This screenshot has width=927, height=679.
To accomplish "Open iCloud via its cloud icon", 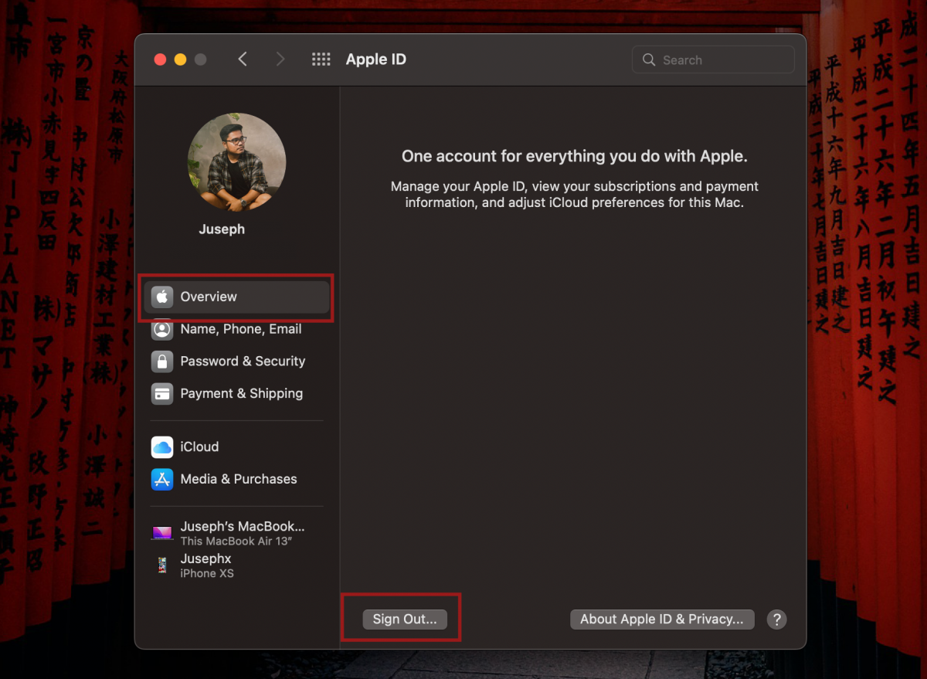I will pyautogui.click(x=162, y=446).
